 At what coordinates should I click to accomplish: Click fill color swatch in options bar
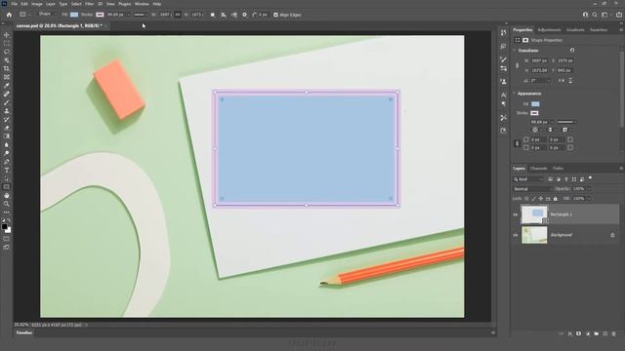(x=74, y=15)
